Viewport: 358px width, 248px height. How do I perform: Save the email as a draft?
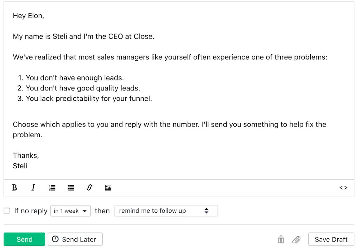click(331, 239)
